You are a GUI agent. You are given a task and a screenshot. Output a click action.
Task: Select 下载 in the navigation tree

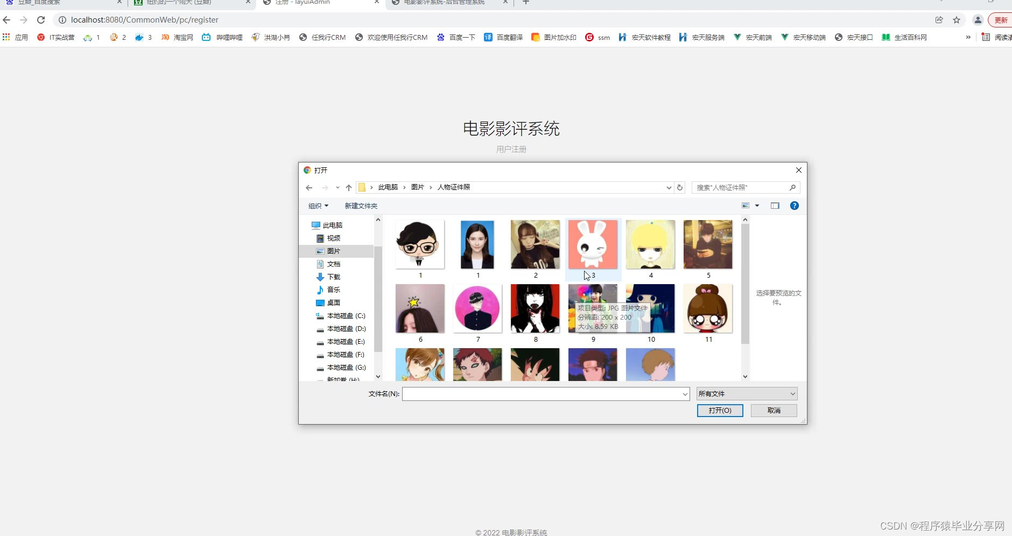tap(328, 277)
